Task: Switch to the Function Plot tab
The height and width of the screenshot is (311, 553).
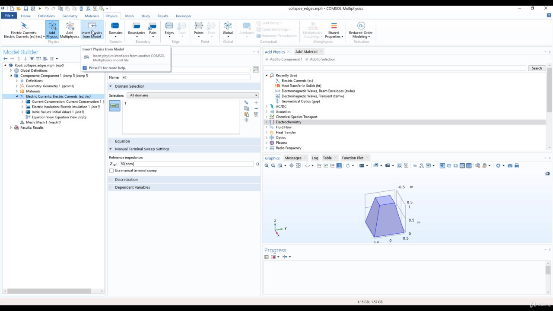Action: coord(353,158)
